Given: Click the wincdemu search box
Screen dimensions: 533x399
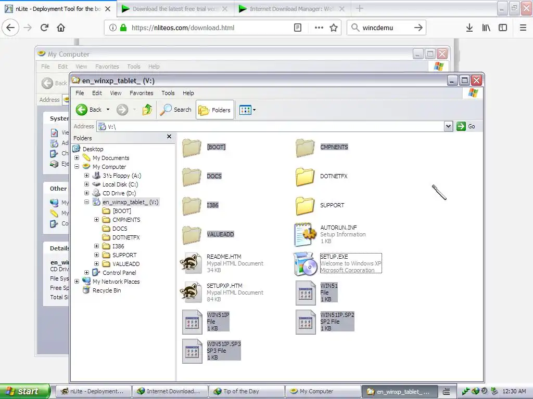Looking at the screenshot, I should pos(387,28).
